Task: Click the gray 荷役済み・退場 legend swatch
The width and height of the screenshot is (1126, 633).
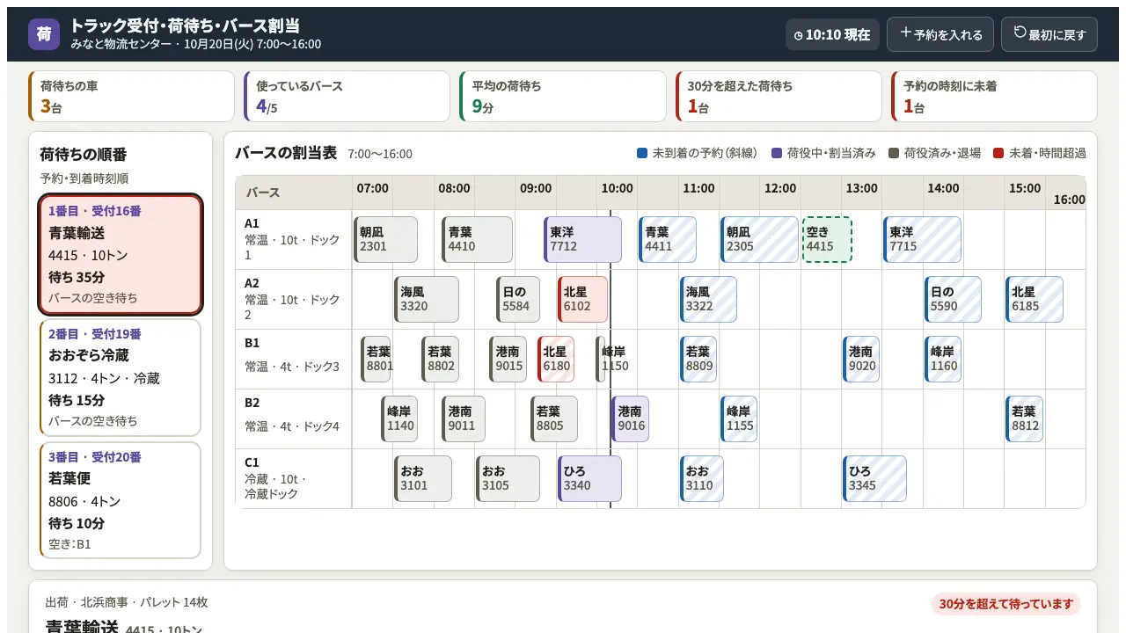Action: coord(894,153)
